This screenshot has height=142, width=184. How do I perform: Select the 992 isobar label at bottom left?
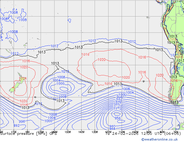(17, 125)
